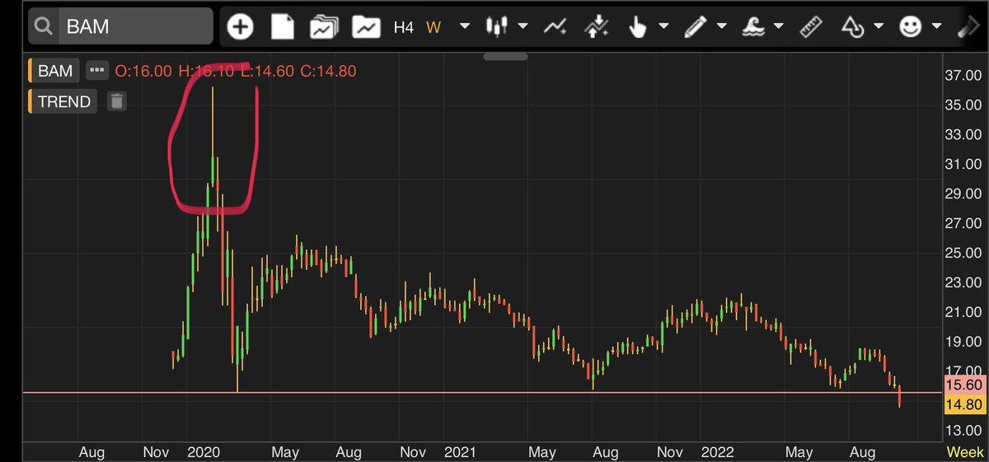Open a new blank chart page
Viewport: 989px width, 462px height.
(284, 27)
